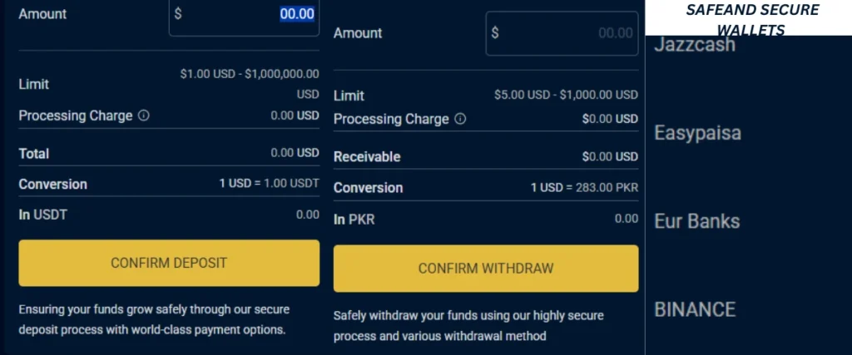
Task: Select the Jazzcash wallet option
Action: (x=695, y=45)
